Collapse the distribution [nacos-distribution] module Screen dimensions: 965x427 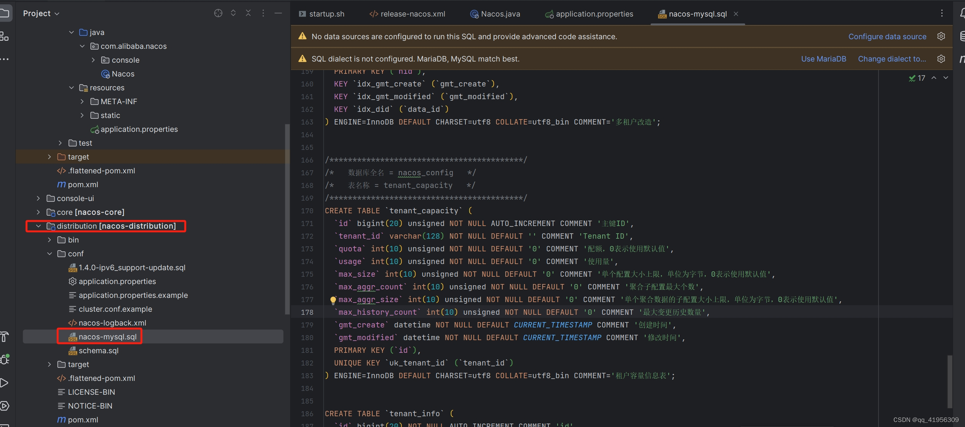click(x=38, y=226)
